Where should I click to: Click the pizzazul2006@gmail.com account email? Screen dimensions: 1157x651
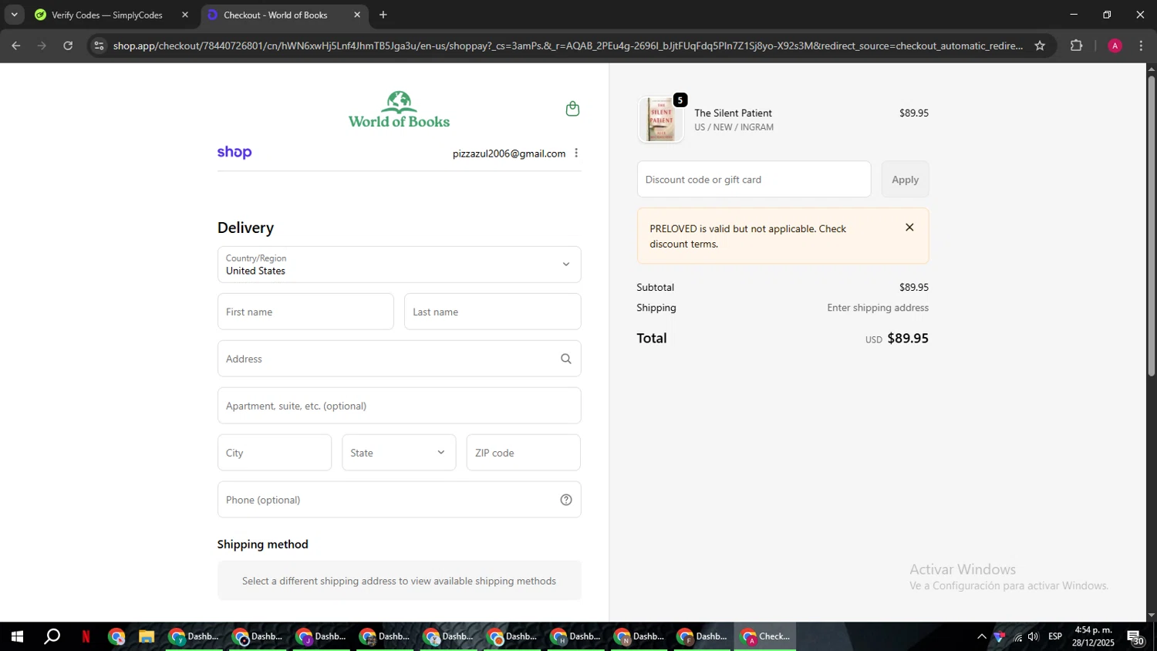(x=509, y=153)
